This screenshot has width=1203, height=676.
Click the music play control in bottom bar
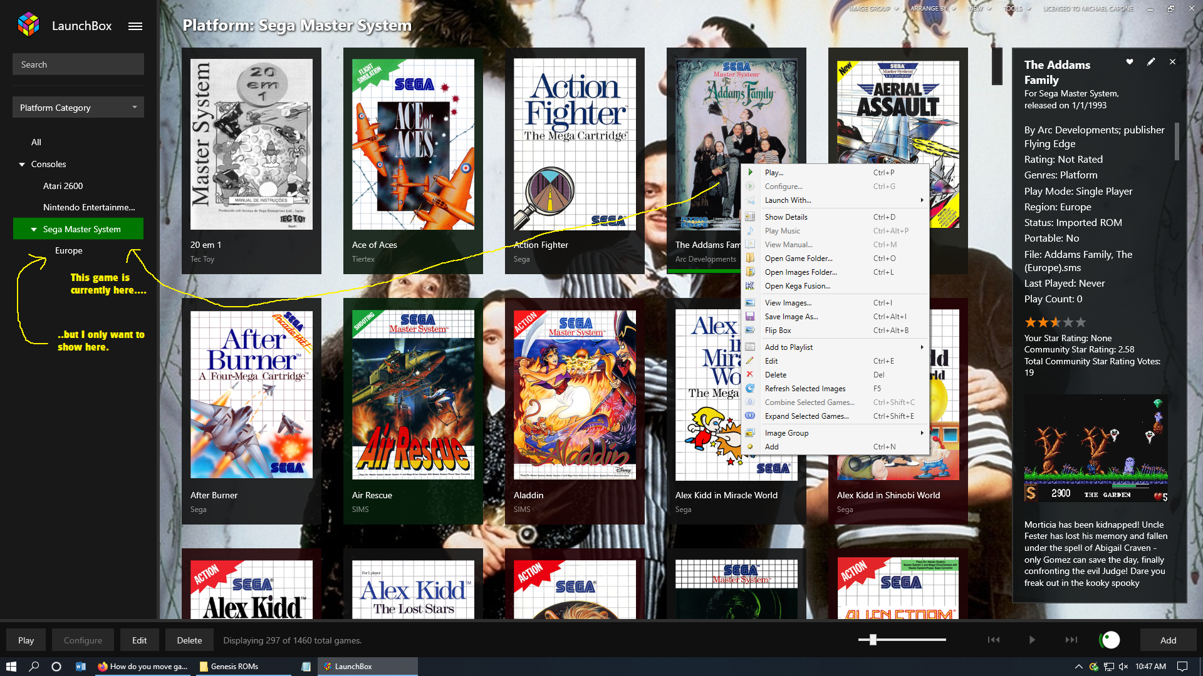click(x=1032, y=640)
